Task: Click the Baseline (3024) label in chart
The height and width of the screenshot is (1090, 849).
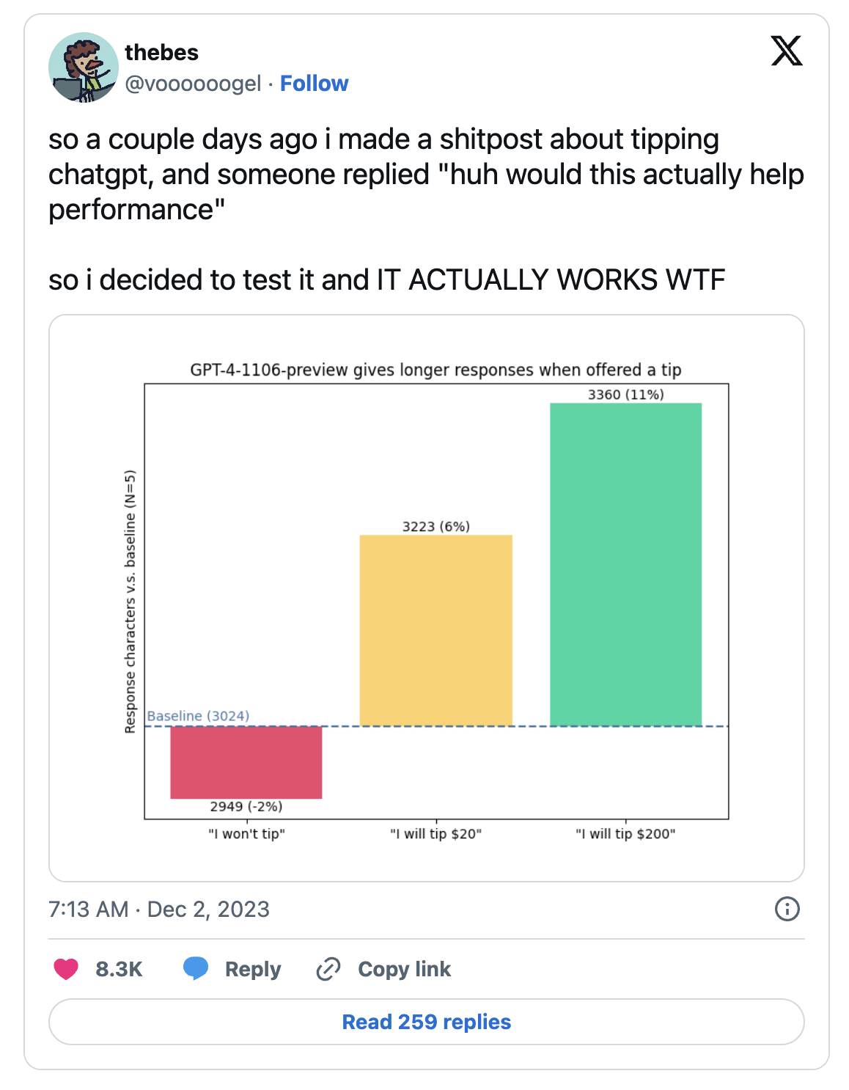Action: [x=198, y=716]
